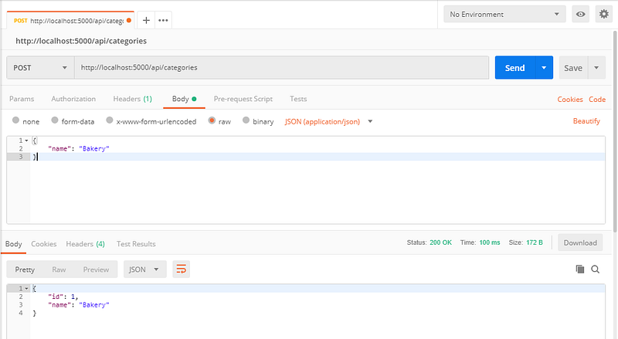Open the Cookies link
Viewport: 618px width, 339px height.
click(x=570, y=100)
